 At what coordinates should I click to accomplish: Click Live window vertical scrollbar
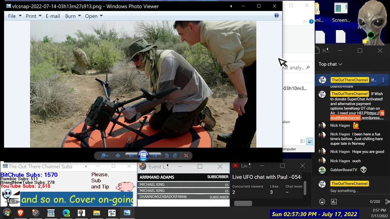click(x=305, y=188)
